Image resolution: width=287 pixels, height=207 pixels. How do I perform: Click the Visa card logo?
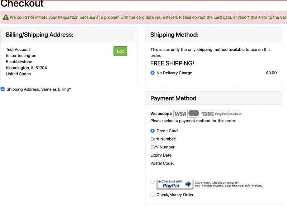point(180,114)
